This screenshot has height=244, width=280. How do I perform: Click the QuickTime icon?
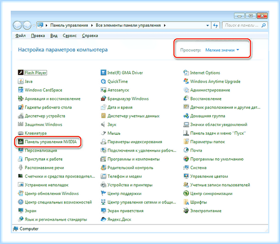104,81
